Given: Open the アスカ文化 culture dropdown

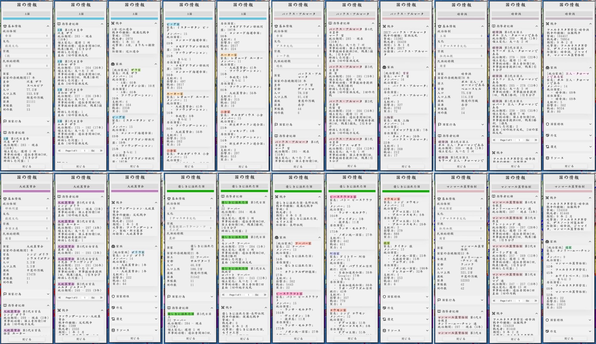Looking at the screenshot, I should pyautogui.click(x=297, y=46).
